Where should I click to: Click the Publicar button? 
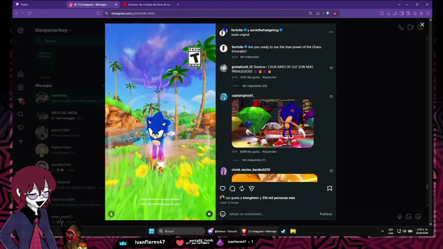(x=326, y=214)
